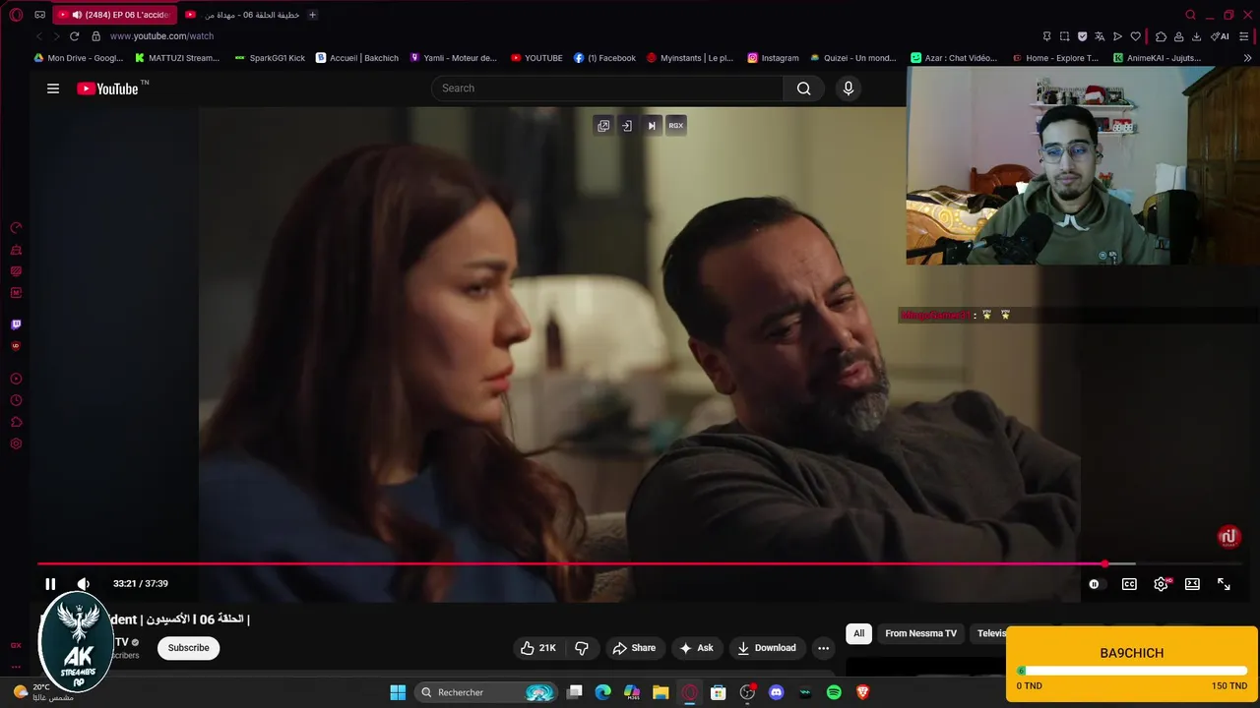Click the youtube.com/watch address bar
The width and height of the screenshot is (1260, 708).
tap(161, 36)
